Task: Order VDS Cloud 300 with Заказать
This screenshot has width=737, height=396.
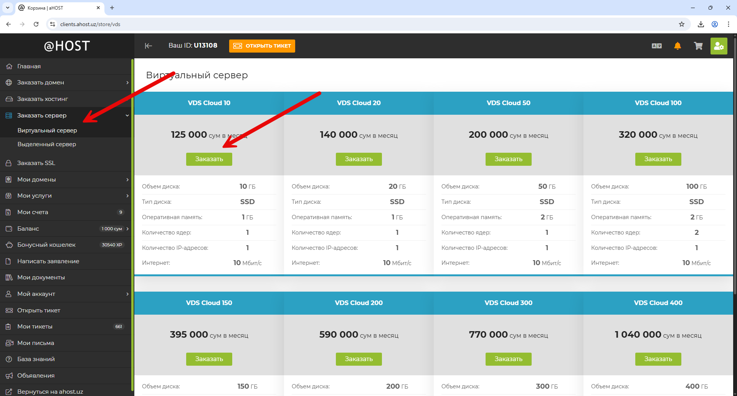Action: (509, 359)
